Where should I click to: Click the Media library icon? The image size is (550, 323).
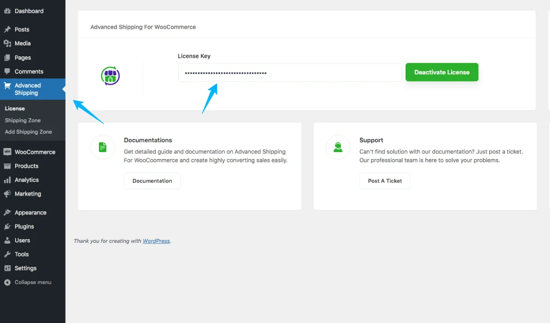7,44
